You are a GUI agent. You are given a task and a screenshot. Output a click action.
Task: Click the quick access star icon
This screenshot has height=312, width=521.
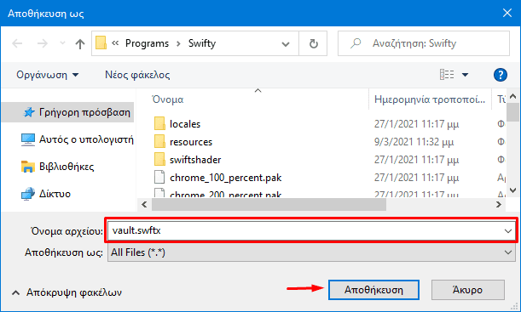point(29,112)
